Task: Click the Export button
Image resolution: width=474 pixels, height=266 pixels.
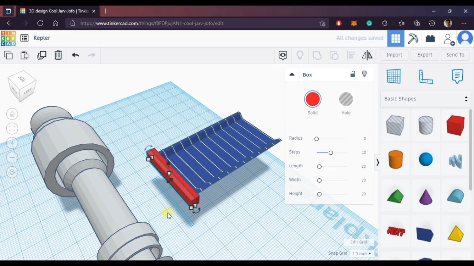Action: (425, 55)
